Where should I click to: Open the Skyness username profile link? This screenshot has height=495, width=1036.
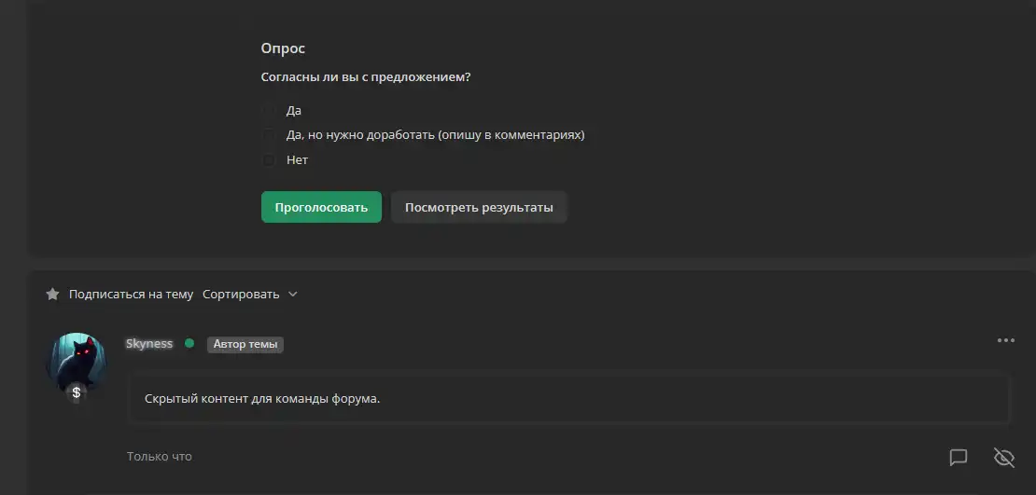point(149,343)
